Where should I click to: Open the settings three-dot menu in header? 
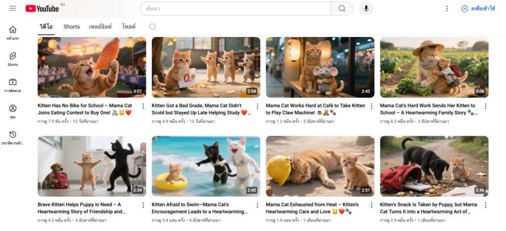click(x=447, y=8)
